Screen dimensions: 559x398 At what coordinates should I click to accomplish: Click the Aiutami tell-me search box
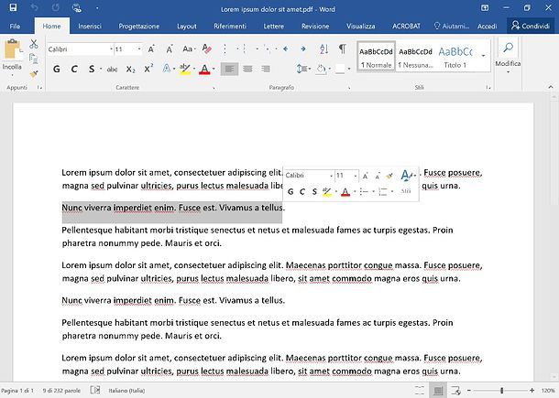(452, 26)
